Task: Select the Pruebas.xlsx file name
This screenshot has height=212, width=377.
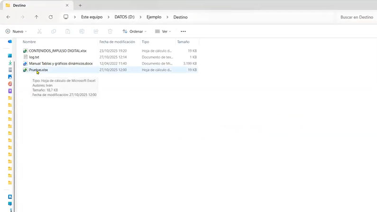Action: (38, 70)
